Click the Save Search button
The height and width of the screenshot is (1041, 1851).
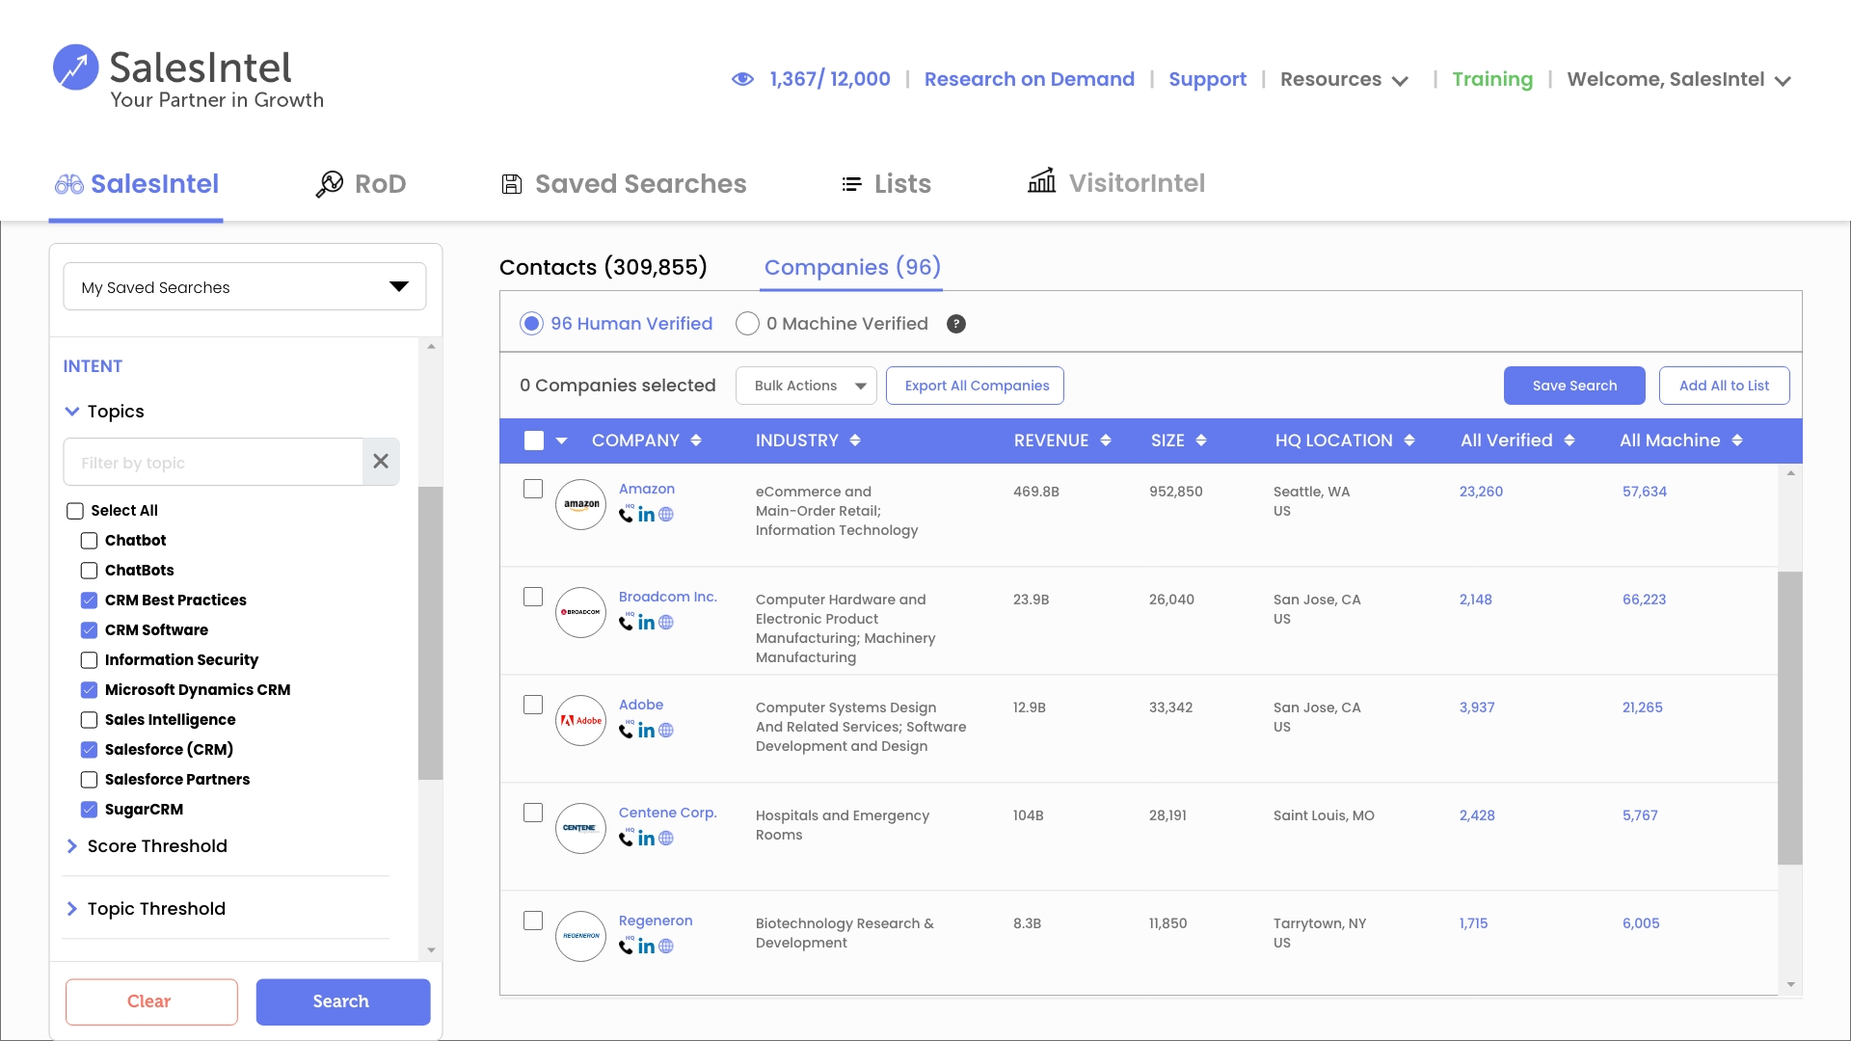1574,386
